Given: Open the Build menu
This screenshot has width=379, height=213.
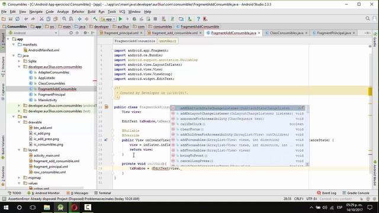Looking at the screenshot, I should coord(91,12).
